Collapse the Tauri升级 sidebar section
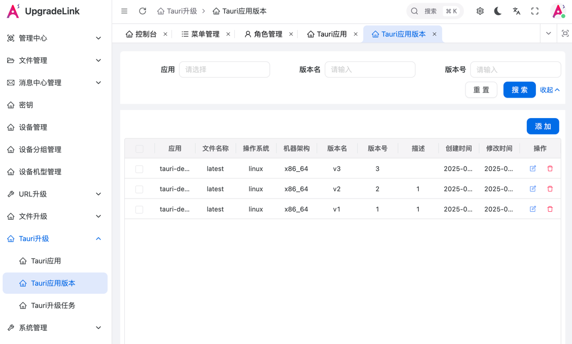Image resolution: width=572 pixels, height=344 pixels. tap(55, 239)
